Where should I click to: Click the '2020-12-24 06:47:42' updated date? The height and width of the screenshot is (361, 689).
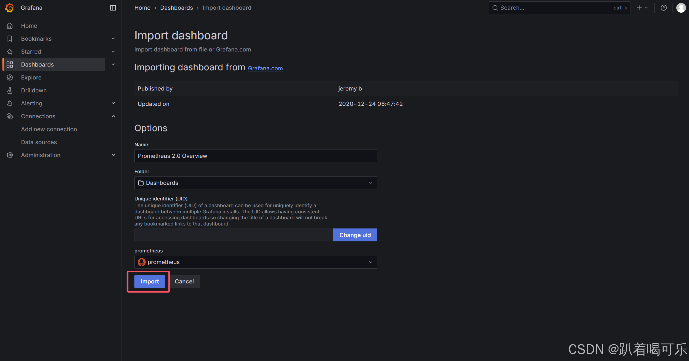pyautogui.click(x=371, y=104)
